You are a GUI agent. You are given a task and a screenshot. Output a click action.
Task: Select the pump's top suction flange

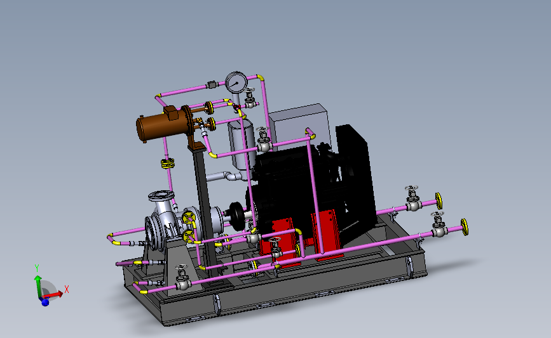161,196
